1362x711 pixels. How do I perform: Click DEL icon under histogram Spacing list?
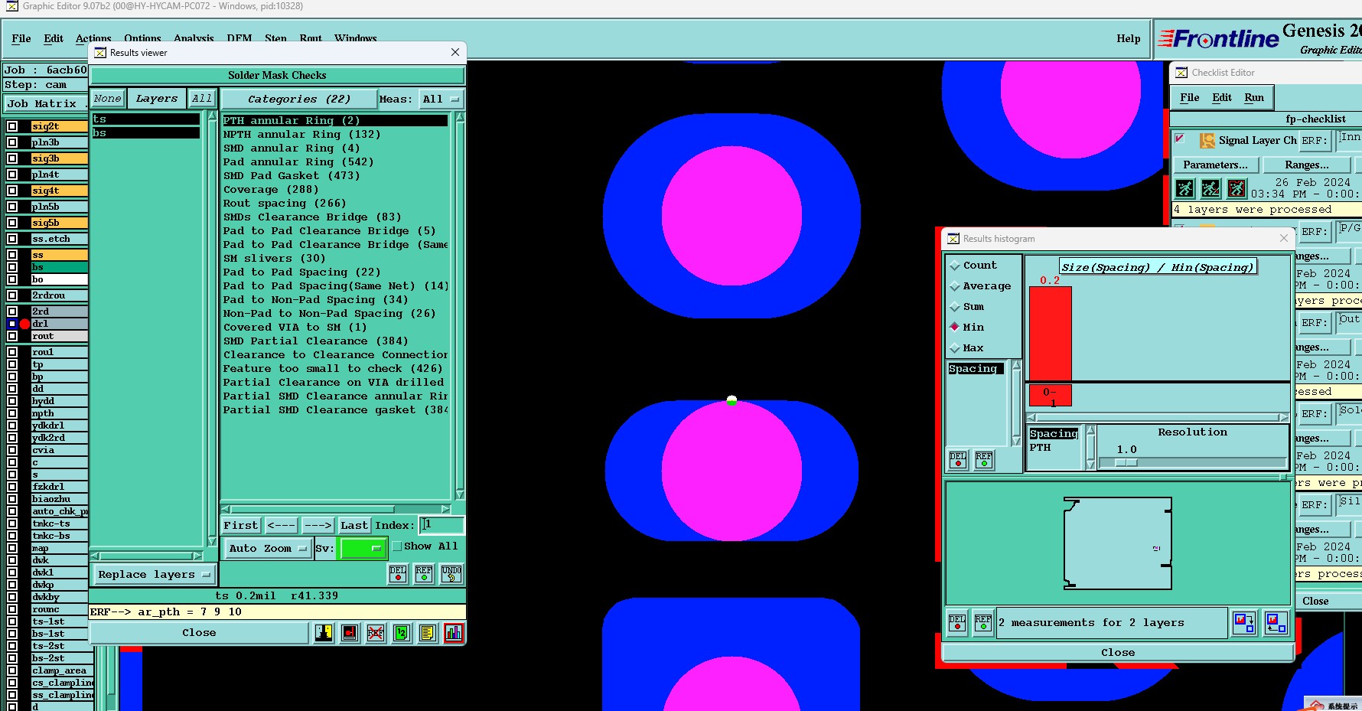pyautogui.click(x=958, y=459)
